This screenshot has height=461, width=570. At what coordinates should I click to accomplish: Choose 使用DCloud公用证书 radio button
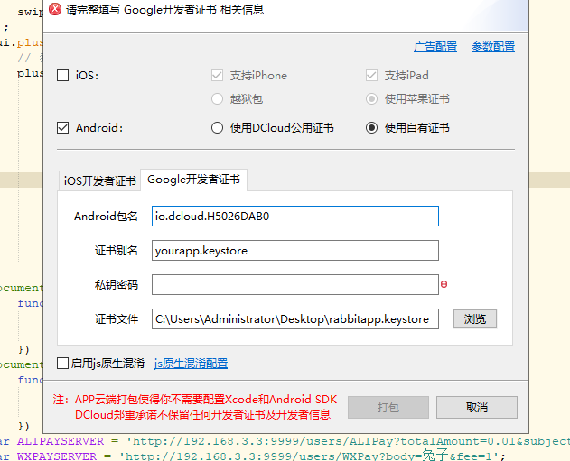[x=217, y=128]
